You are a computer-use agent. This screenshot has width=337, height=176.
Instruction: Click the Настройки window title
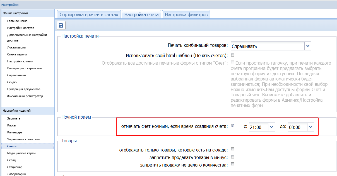[10, 5]
